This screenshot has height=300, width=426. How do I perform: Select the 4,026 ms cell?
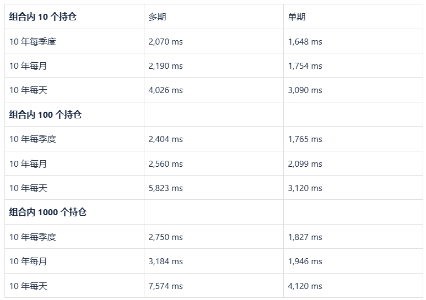tap(213, 90)
